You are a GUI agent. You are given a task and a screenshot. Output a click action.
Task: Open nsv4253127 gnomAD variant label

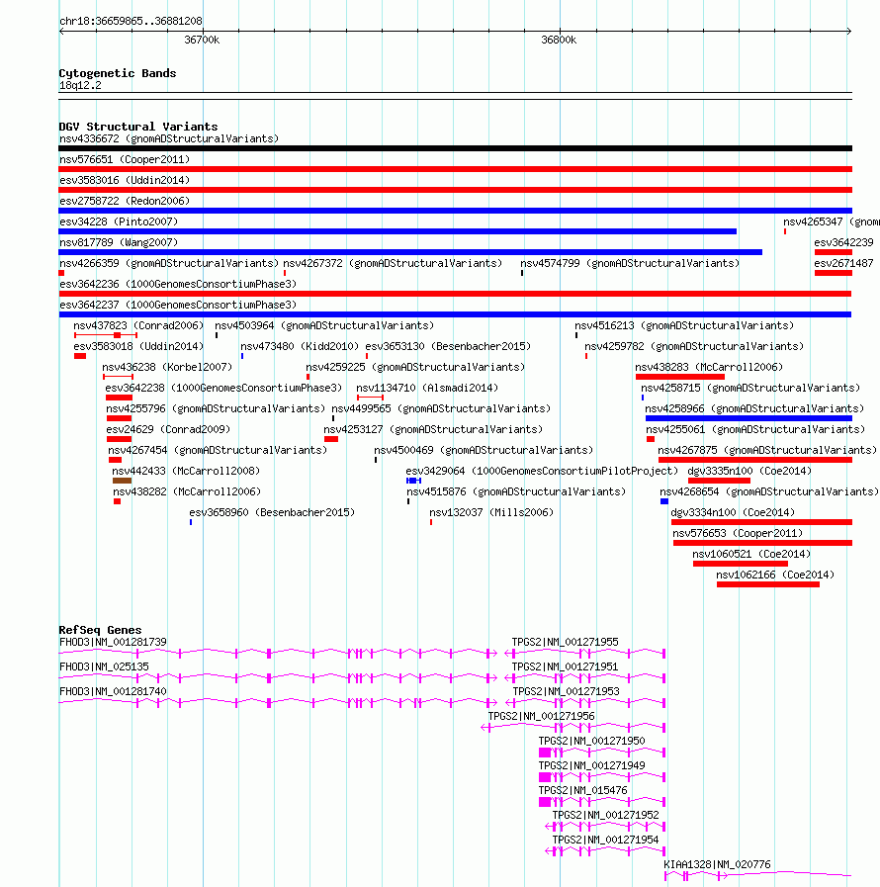coord(433,429)
